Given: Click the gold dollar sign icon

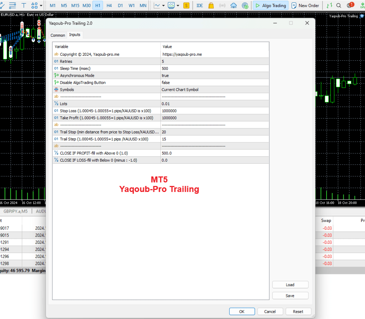Looking at the screenshot, I should (x=186, y=6).
